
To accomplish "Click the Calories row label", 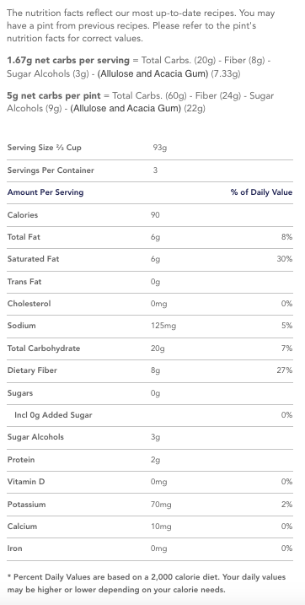I will coord(23,215).
